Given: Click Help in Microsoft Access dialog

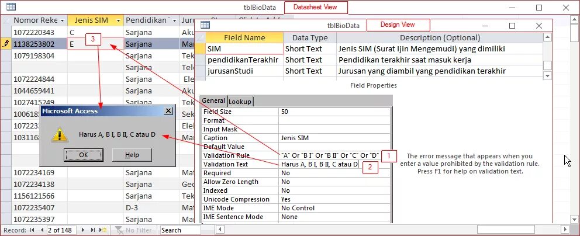Looking at the screenshot, I should coord(132,155).
